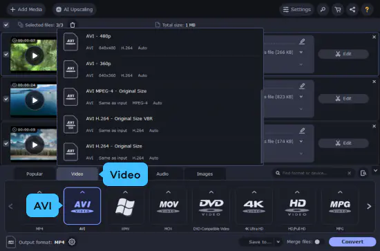Screen dimensions: 380x251
Task: Delete selected files with trash icon
Action: pyautogui.click(x=73, y=25)
